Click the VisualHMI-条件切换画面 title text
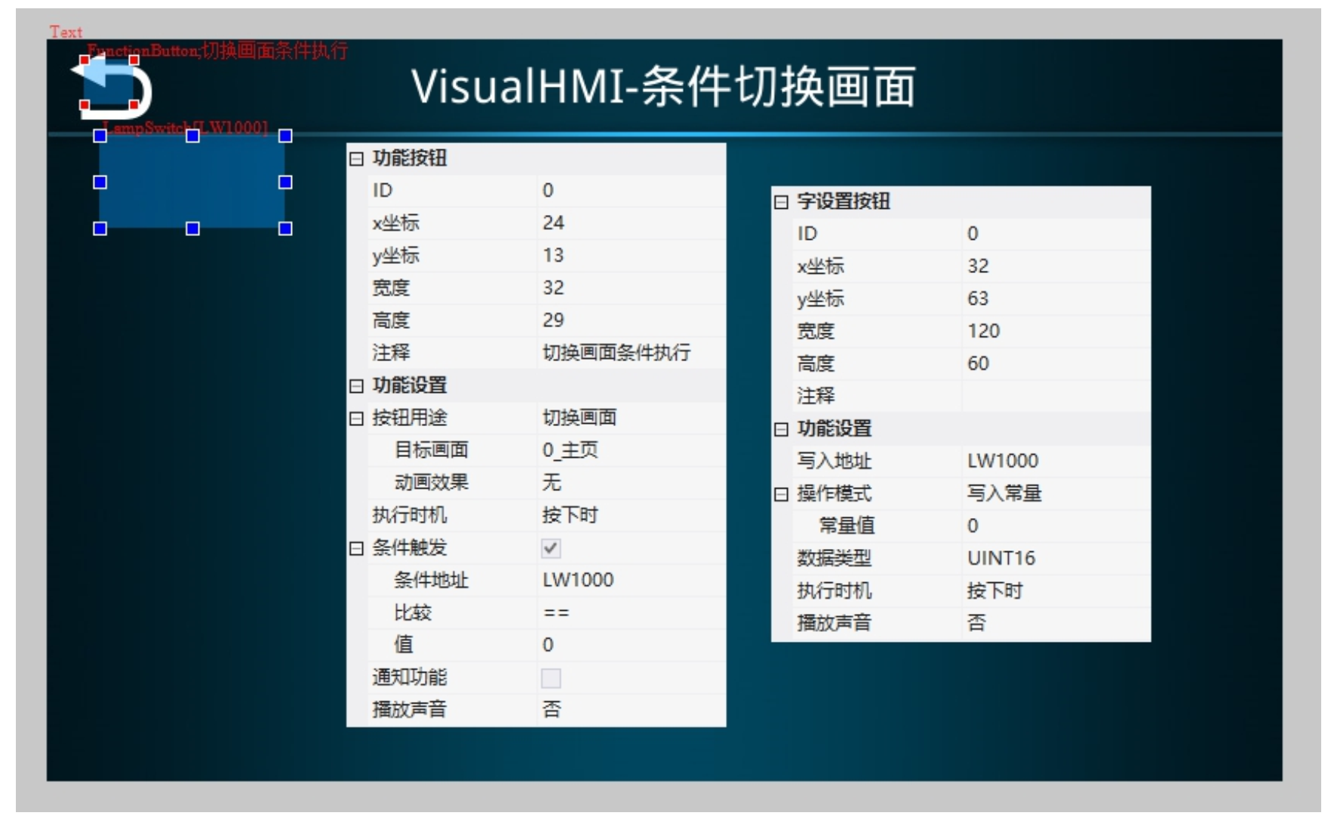Viewport: 1331px width, 825px height. coord(663,86)
